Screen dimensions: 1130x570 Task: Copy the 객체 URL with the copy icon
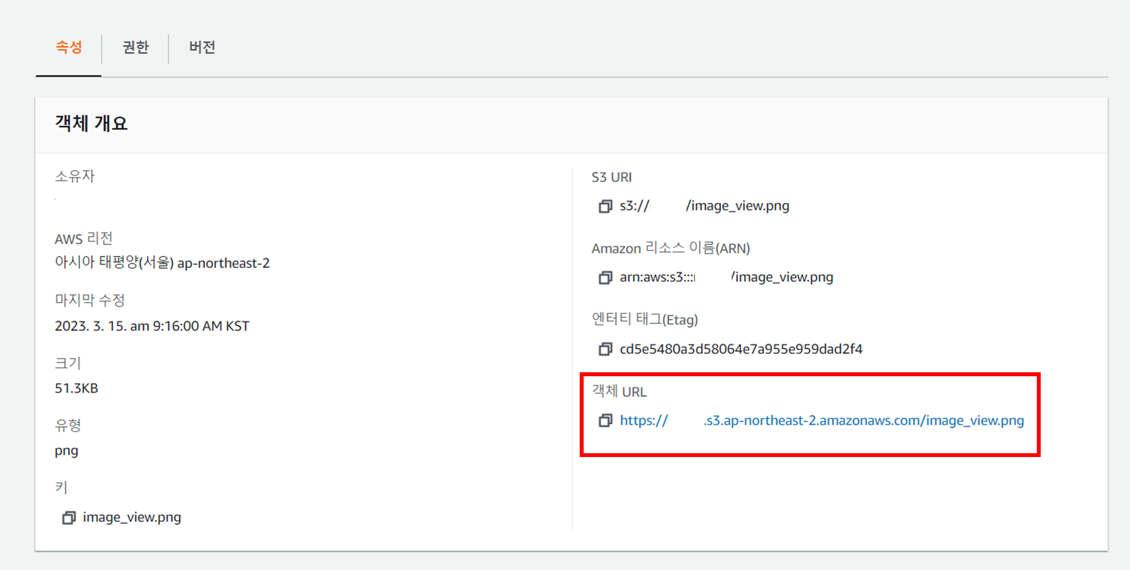pyautogui.click(x=606, y=421)
